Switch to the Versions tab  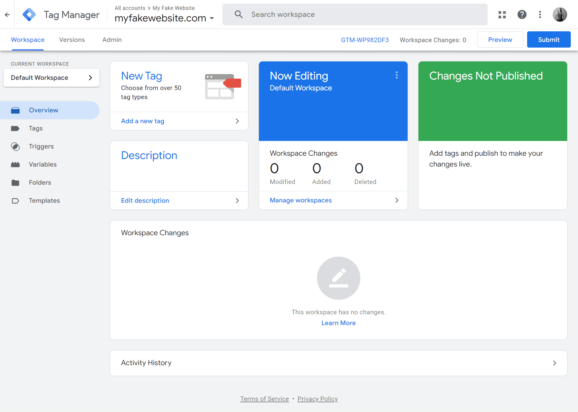(x=72, y=40)
